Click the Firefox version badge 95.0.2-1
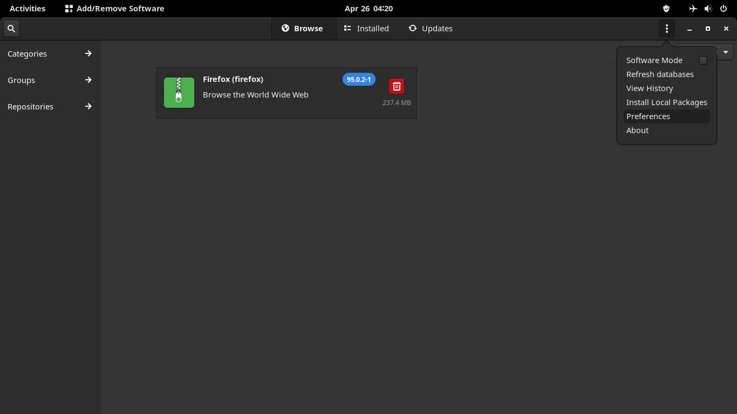Image resolution: width=737 pixels, height=414 pixels. (x=359, y=79)
